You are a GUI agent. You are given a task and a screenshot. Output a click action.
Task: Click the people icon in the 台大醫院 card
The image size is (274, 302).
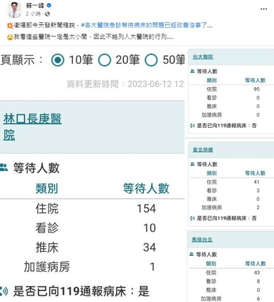point(192,71)
